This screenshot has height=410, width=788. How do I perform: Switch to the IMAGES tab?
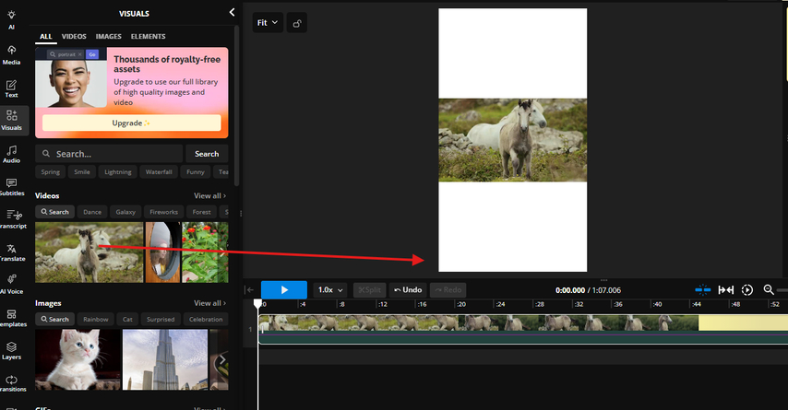pos(109,37)
